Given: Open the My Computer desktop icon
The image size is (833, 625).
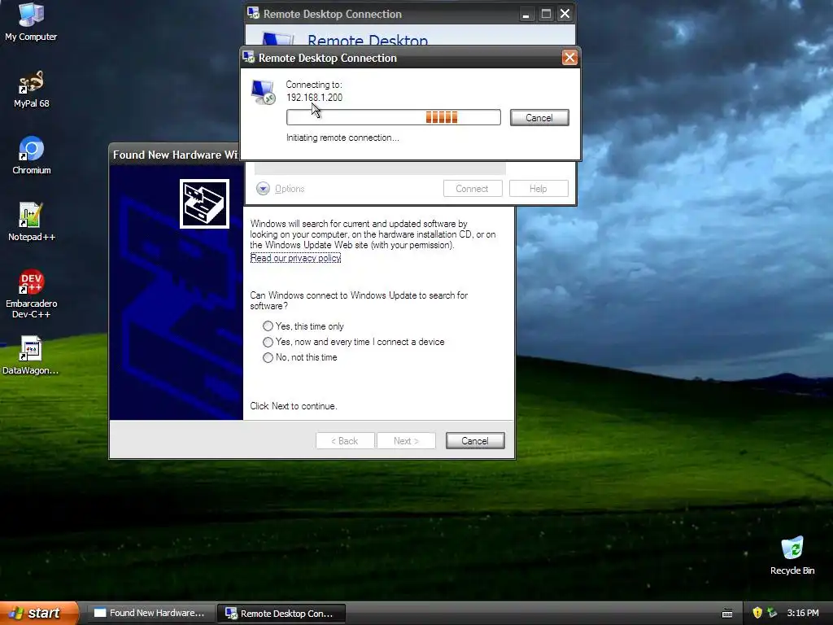Looking at the screenshot, I should click(31, 21).
